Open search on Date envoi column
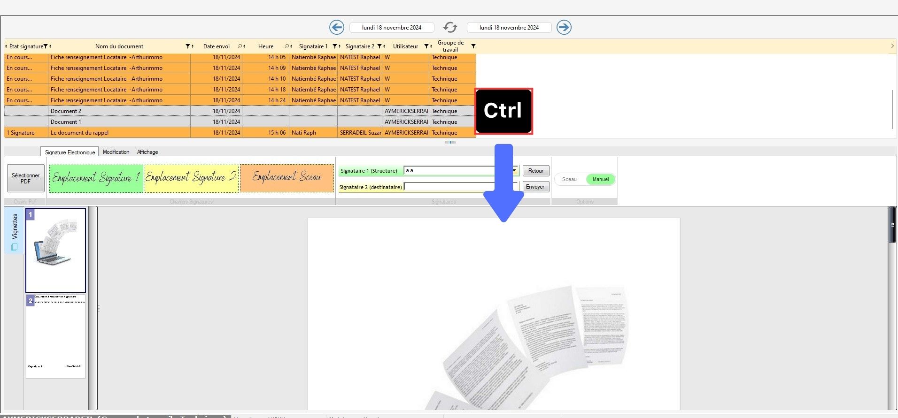 pyautogui.click(x=240, y=46)
